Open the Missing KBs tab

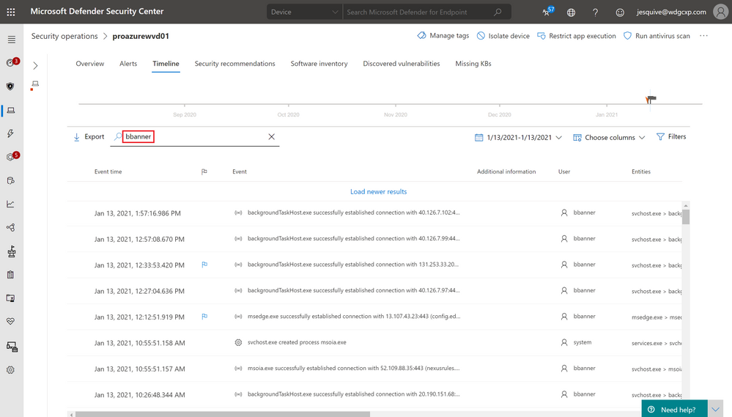(473, 64)
